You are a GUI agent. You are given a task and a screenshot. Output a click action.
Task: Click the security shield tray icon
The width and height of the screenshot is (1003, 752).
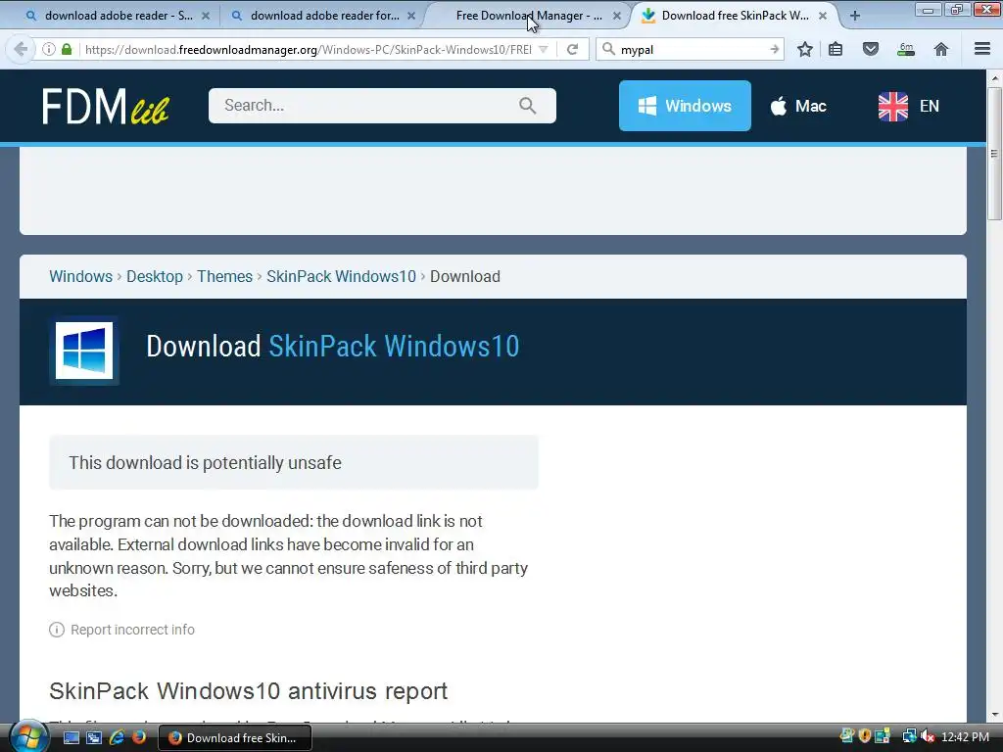865,736
